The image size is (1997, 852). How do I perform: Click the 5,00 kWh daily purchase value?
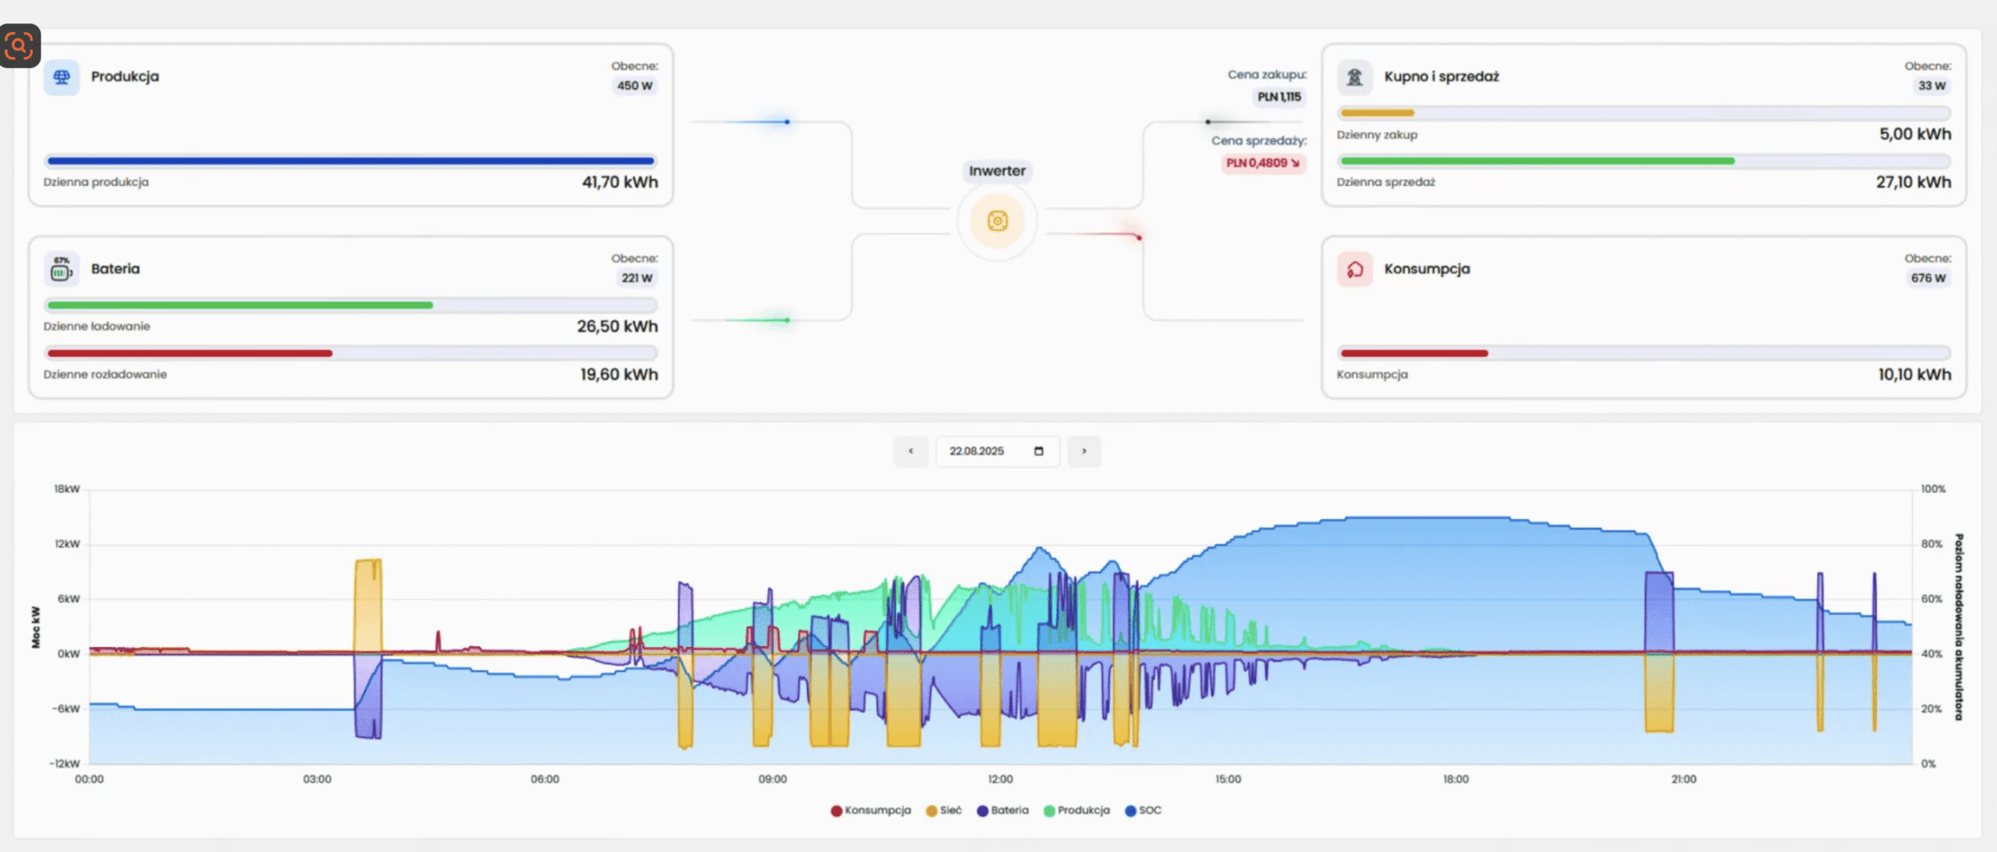pos(1914,134)
